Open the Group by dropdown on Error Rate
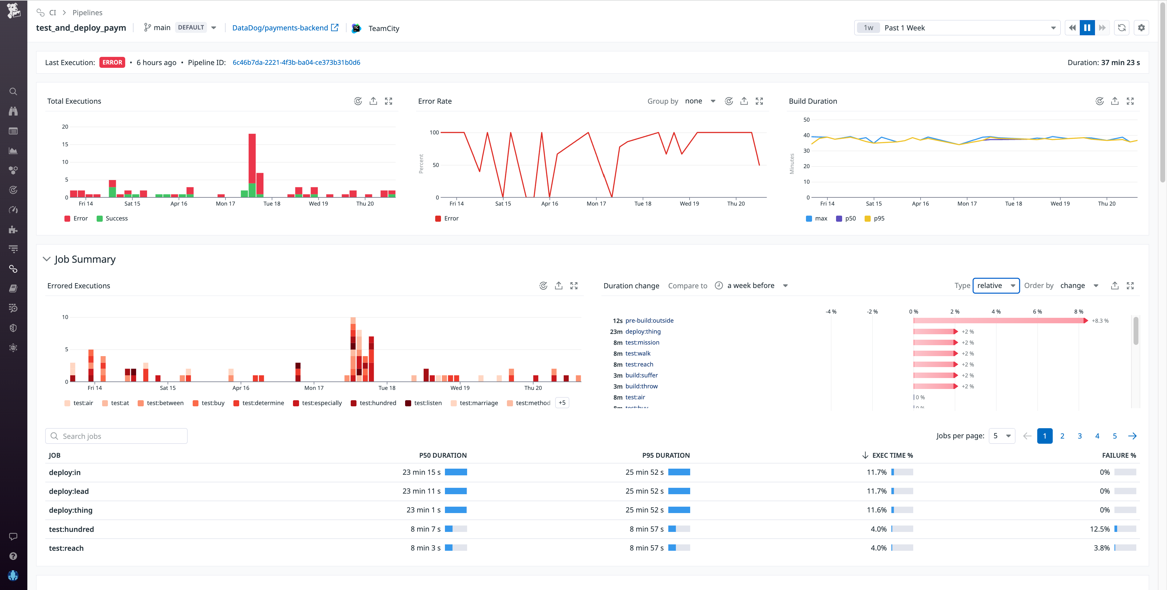1167x590 pixels. [701, 101]
